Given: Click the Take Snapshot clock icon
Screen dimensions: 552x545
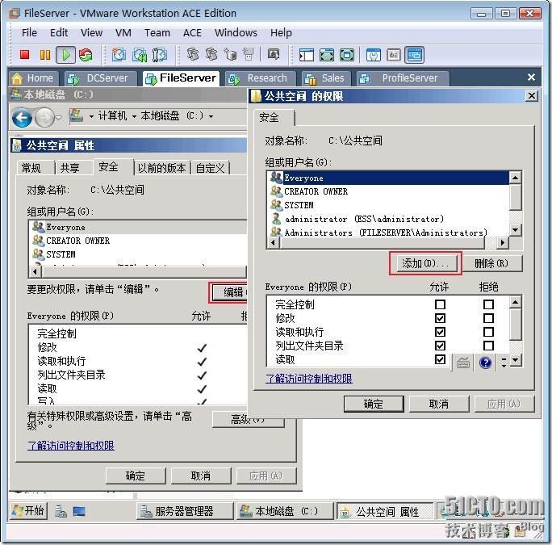Looking at the screenshot, I should point(119,55).
